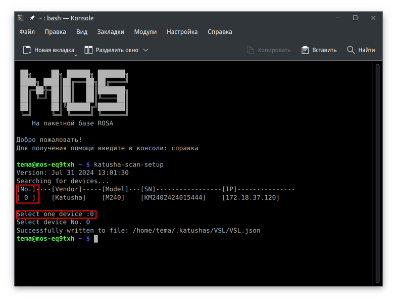Click the terminal's vertical scrollbar

(377, 172)
